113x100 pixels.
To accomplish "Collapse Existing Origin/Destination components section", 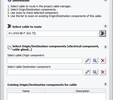I will click(105, 84).
